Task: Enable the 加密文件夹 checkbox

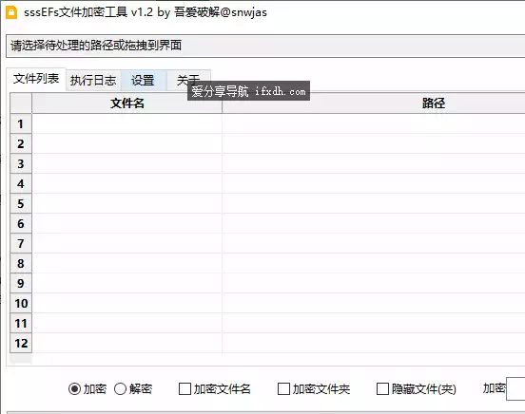Action: [x=283, y=389]
